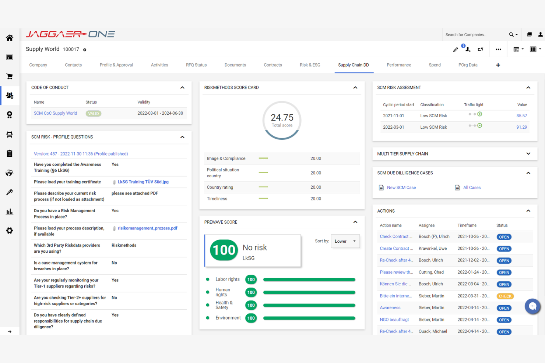The height and width of the screenshot is (363, 545).
Task: Open the Home icon in the sidebar
Action: 10,38
